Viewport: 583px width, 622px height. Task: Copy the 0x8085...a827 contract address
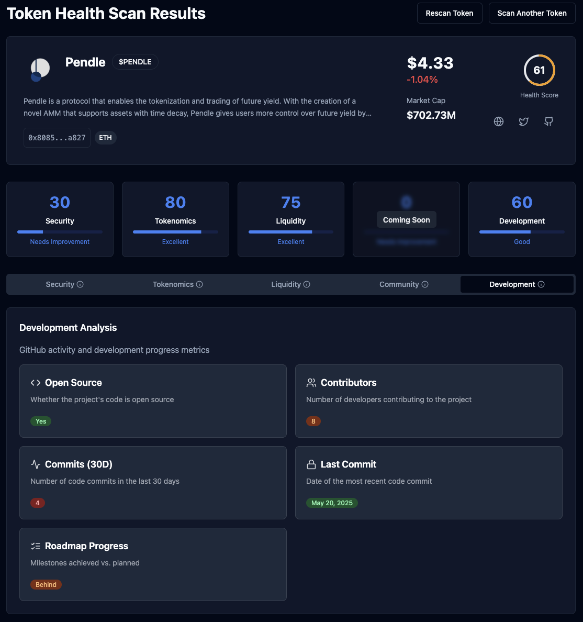coord(57,138)
